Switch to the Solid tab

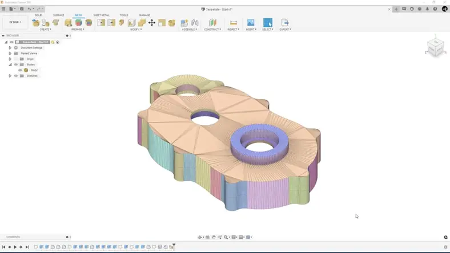38,15
